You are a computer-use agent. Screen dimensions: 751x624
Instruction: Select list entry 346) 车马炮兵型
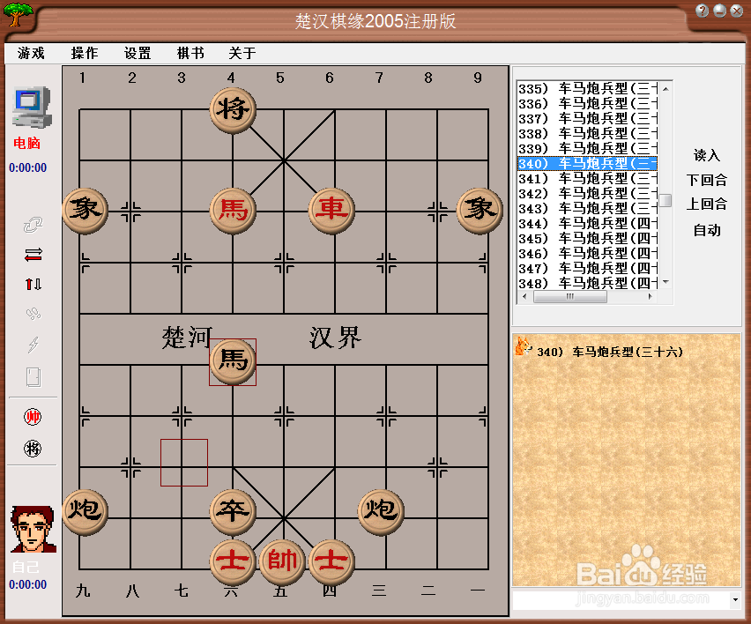pos(587,253)
